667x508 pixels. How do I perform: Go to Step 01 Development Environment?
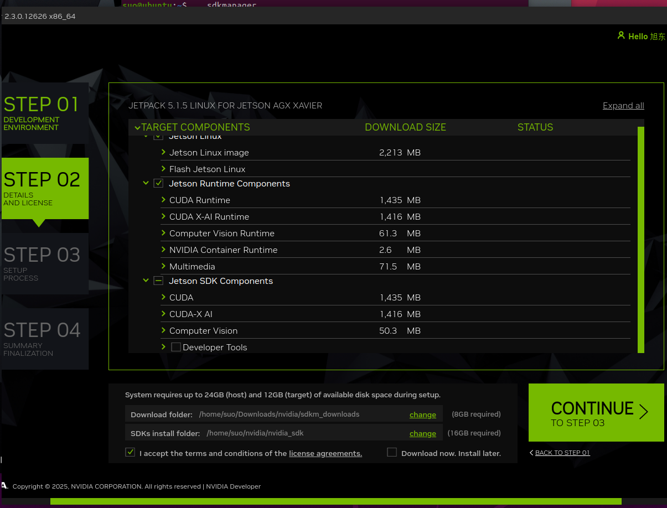[44, 113]
